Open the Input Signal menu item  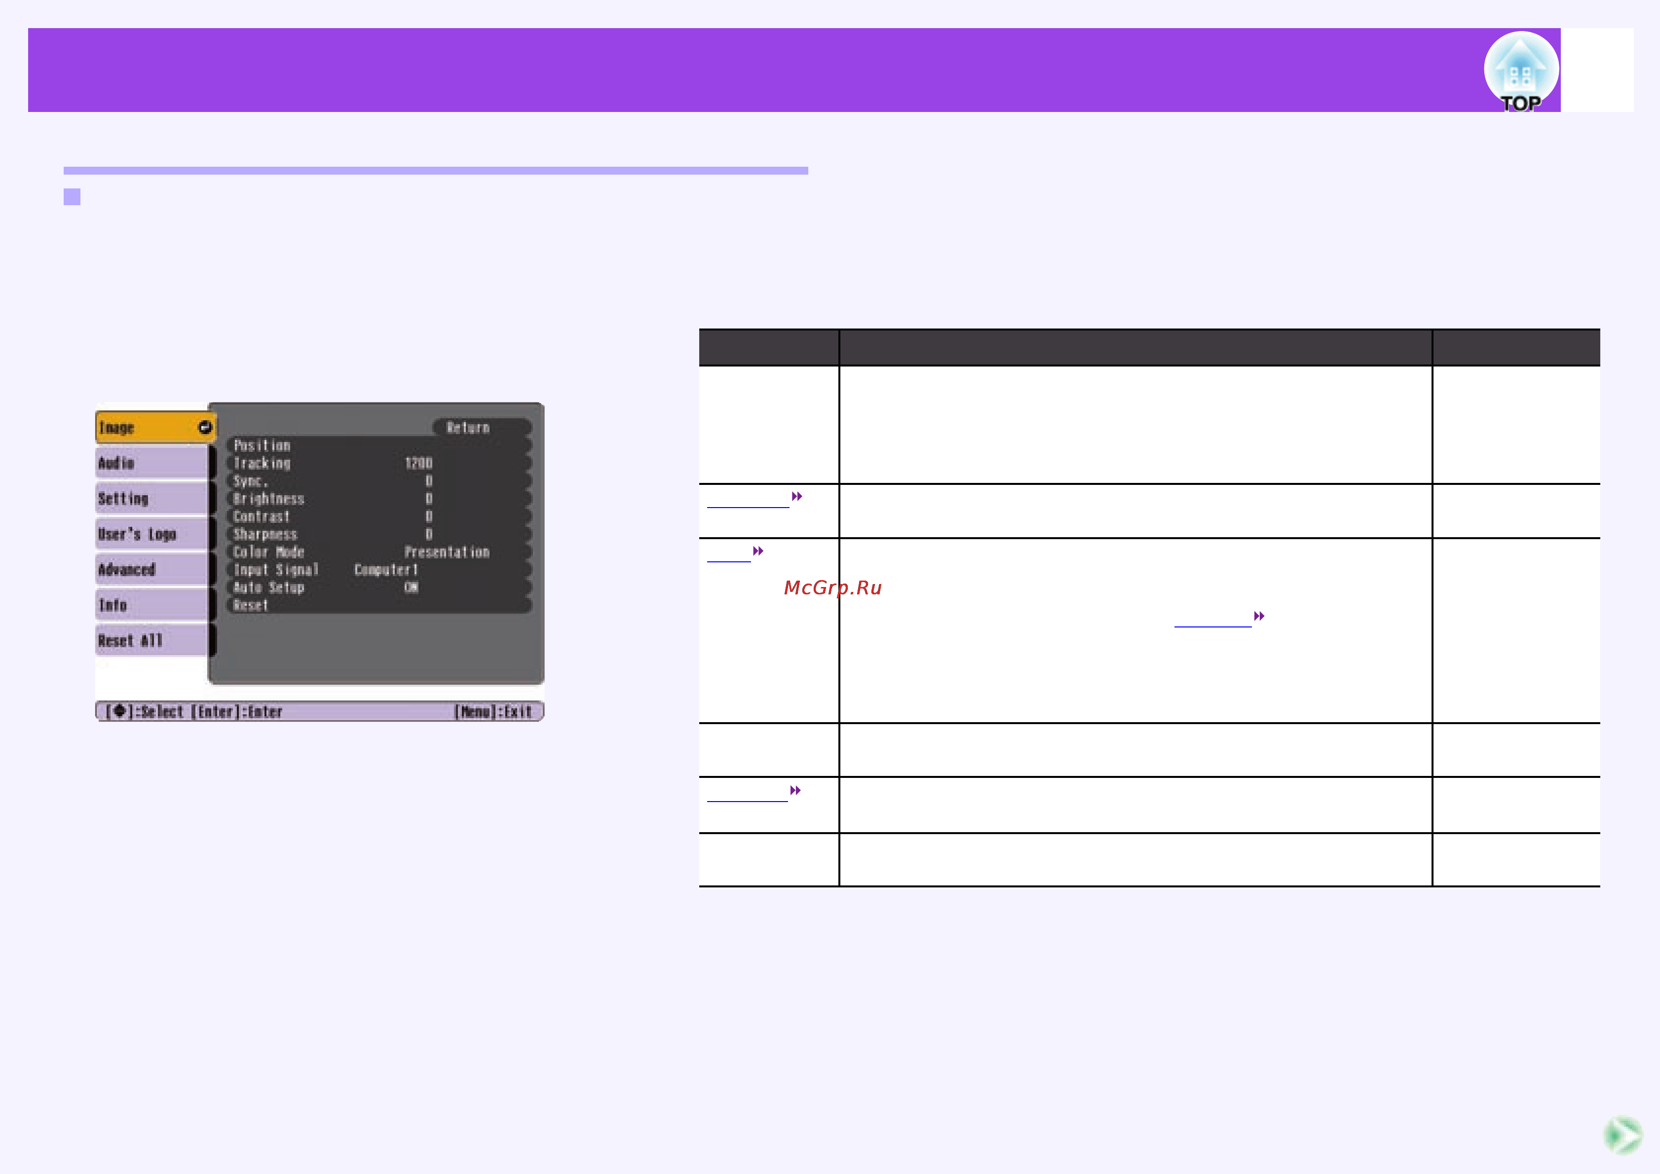[x=379, y=570]
